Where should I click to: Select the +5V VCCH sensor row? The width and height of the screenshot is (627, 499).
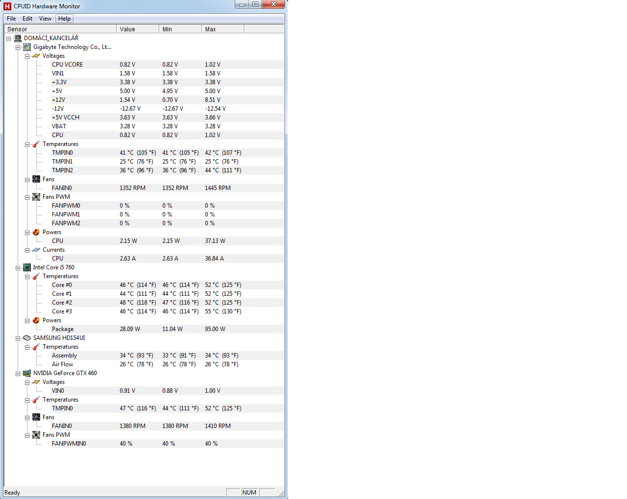(x=168, y=118)
